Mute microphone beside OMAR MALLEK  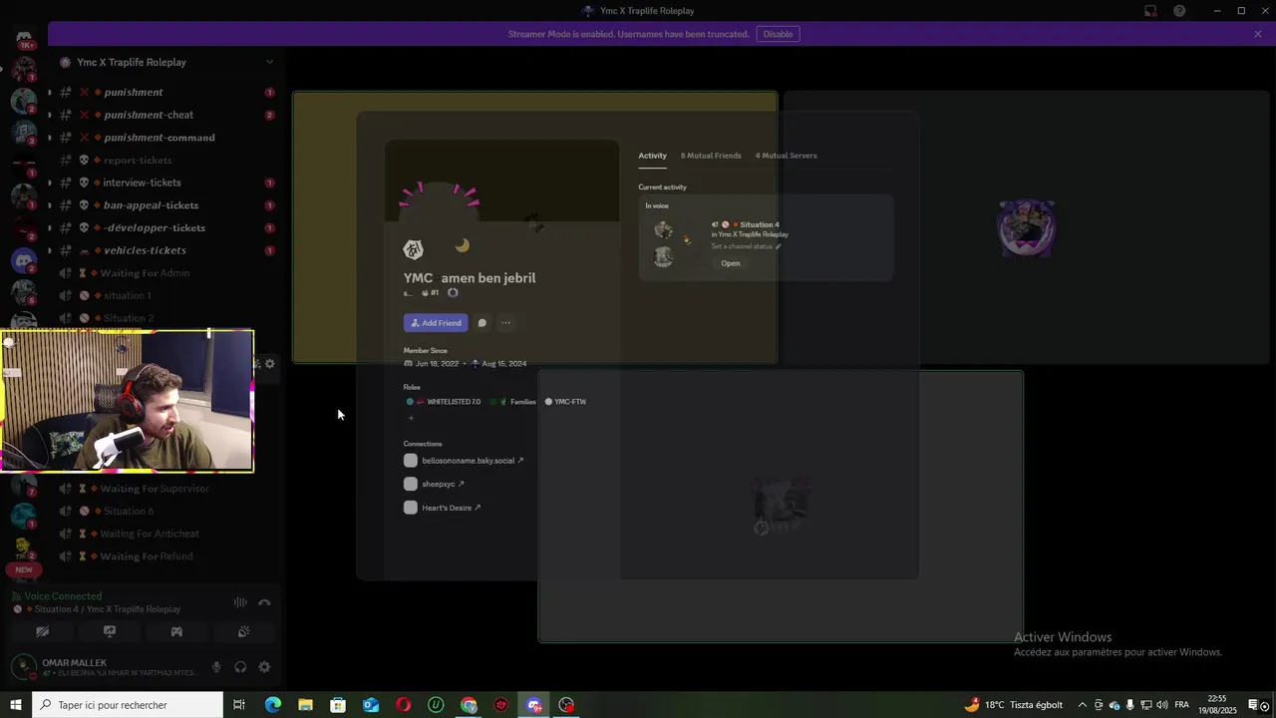[216, 667]
